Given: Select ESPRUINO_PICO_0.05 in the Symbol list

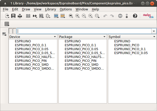Looking at the screenshot, I should tap(131, 53).
